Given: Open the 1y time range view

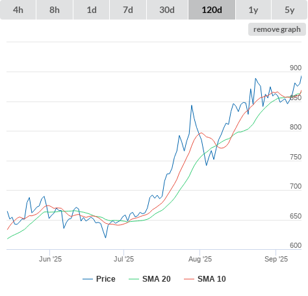Looking at the screenshot, I should (253, 10).
